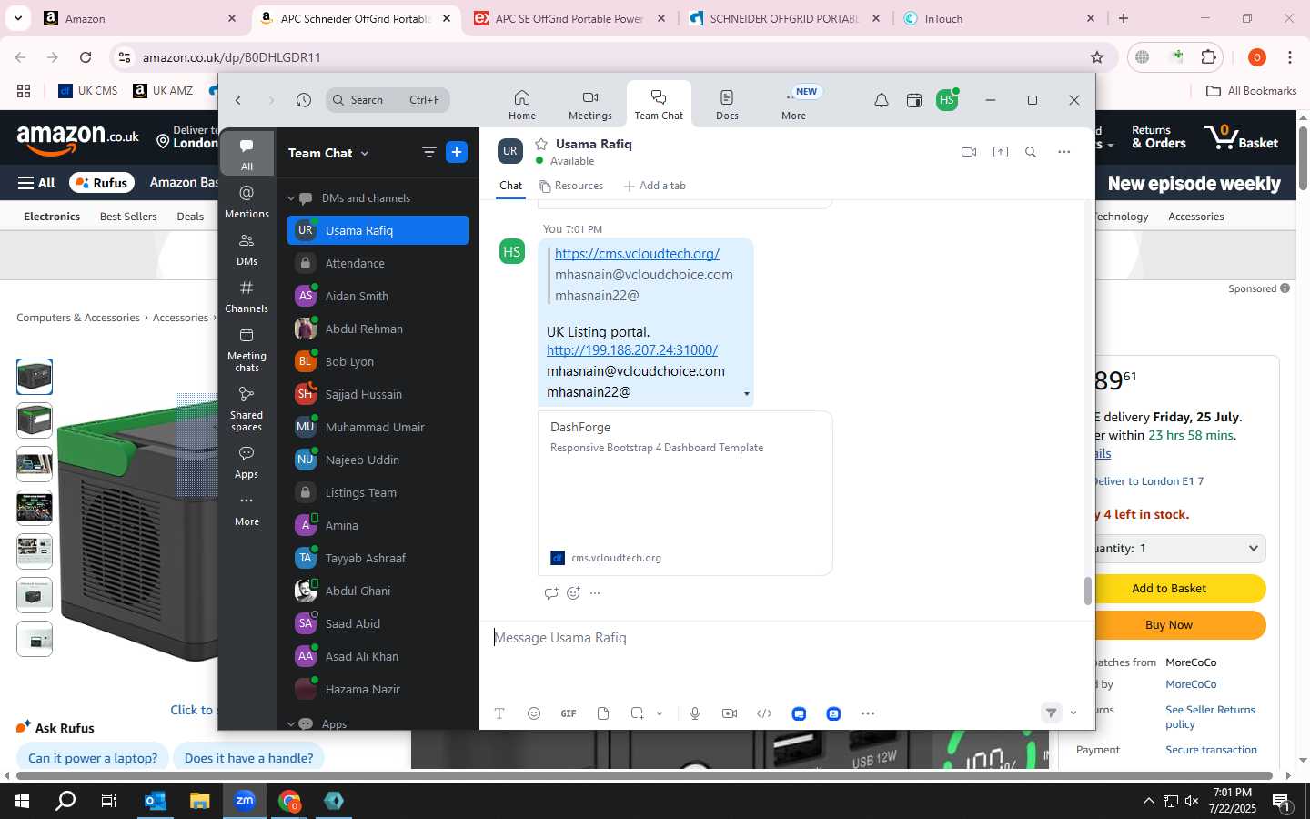Record an audio message via microphone icon
The height and width of the screenshot is (819, 1310).
tap(695, 713)
